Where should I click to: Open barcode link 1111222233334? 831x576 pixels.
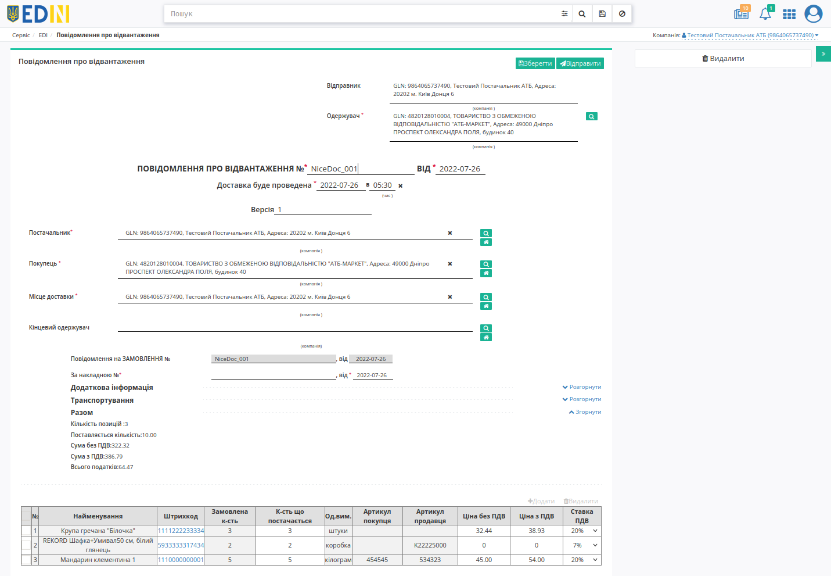tap(181, 531)
